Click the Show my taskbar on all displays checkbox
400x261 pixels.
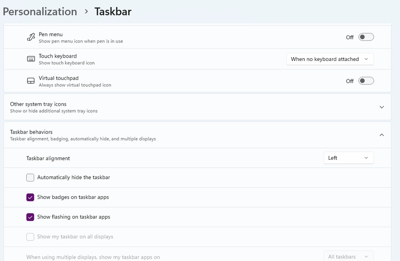click(31, 237)
